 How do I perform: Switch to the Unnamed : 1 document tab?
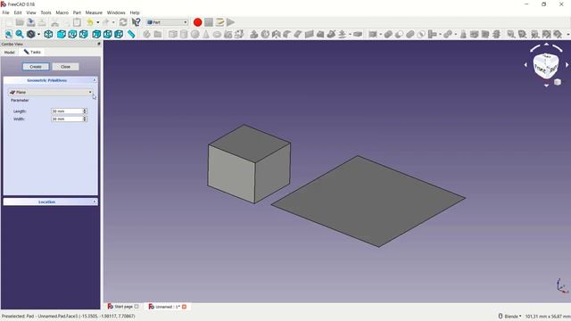coord(167,307)
